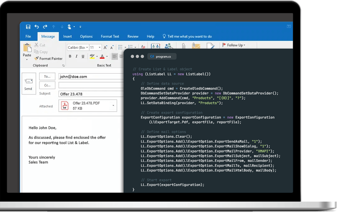
Task: Activate Format Painter
Action: pos(48,58)
